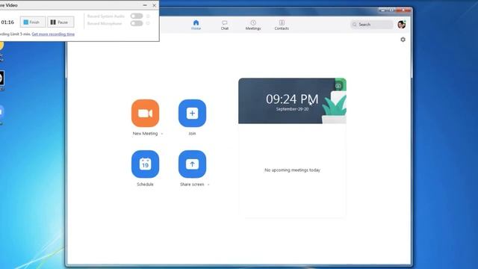Click the Share screen arrow icon
This screenshot has height=269, width=478.
point(192,164)
